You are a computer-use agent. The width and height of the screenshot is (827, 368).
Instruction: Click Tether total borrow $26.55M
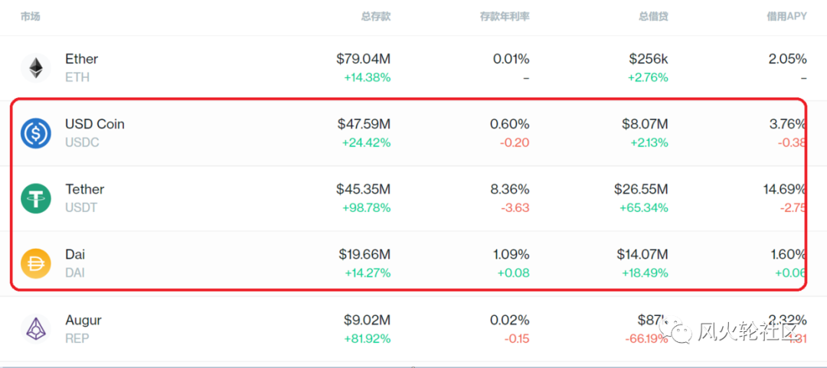641,189
